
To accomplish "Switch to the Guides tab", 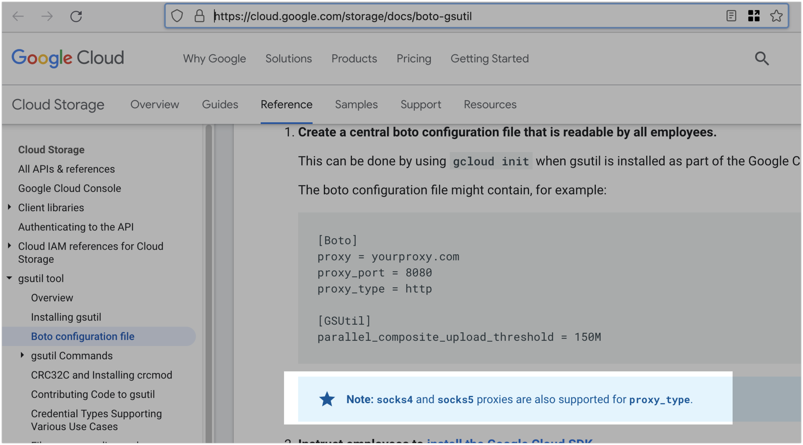I will click(x=220, y=105).
